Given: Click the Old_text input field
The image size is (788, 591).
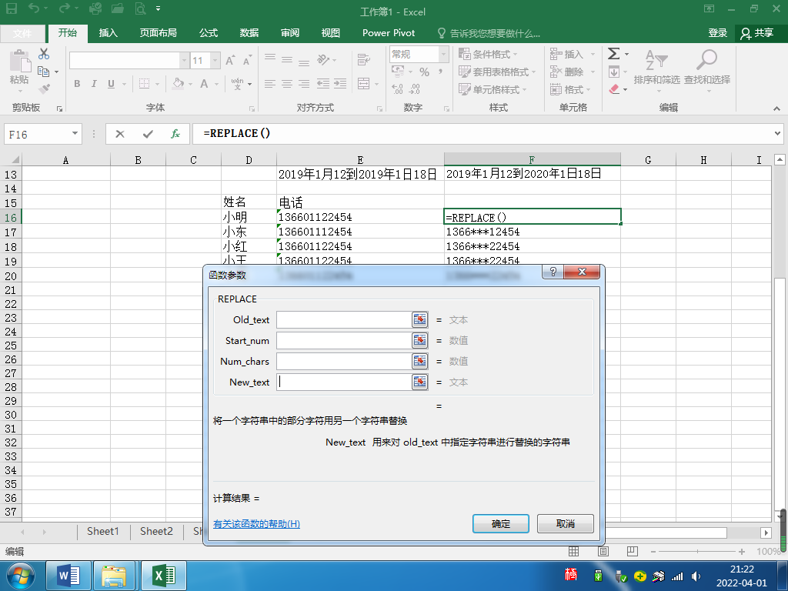Looking at the screenshot, I should (344, 319).
